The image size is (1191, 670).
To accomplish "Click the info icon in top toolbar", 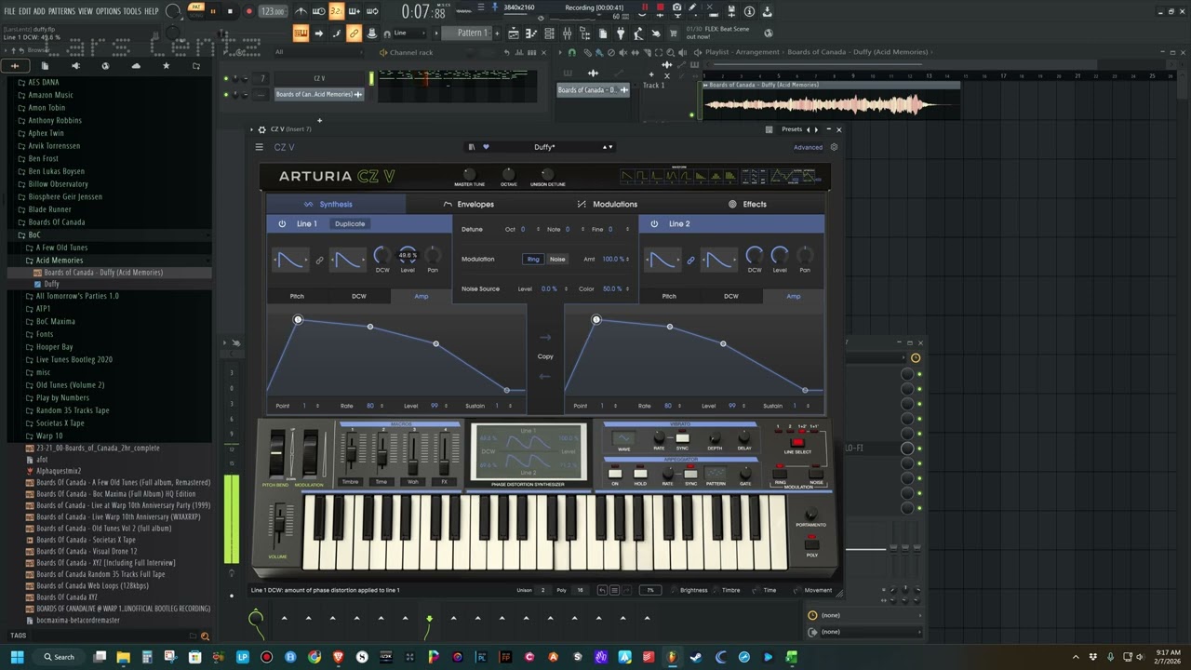I will [x=750, y=11].
